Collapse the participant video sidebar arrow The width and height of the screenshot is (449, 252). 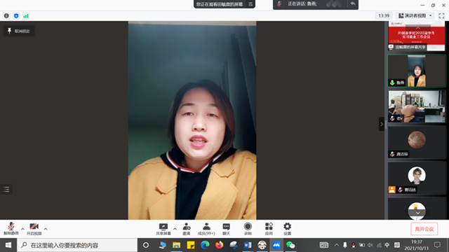click(x=382, y=124)
